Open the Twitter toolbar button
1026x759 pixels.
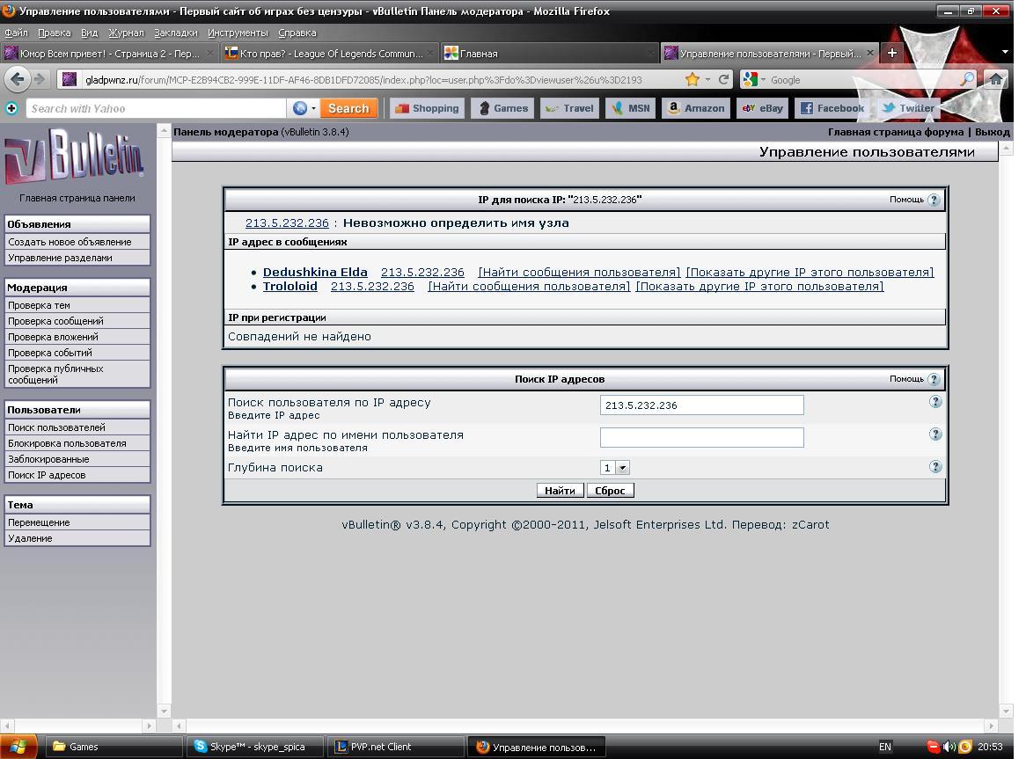pyautogui.click(x=907, y=108)
